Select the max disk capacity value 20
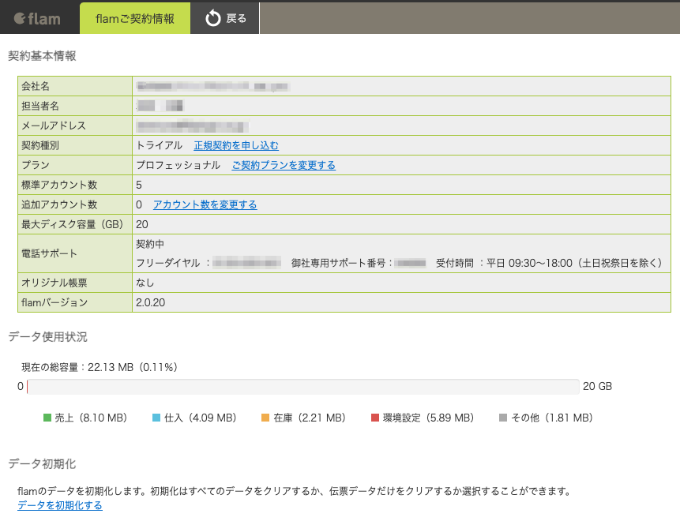The height and width of the screenshot is (521, 680). (142, 224)
